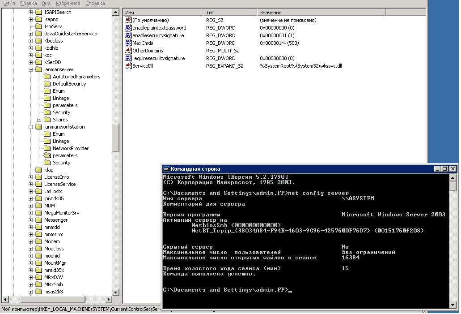Select the ServiceDll string value icon
The width and height of the screenshot is (461, 314).
click(x=128, y=65)
